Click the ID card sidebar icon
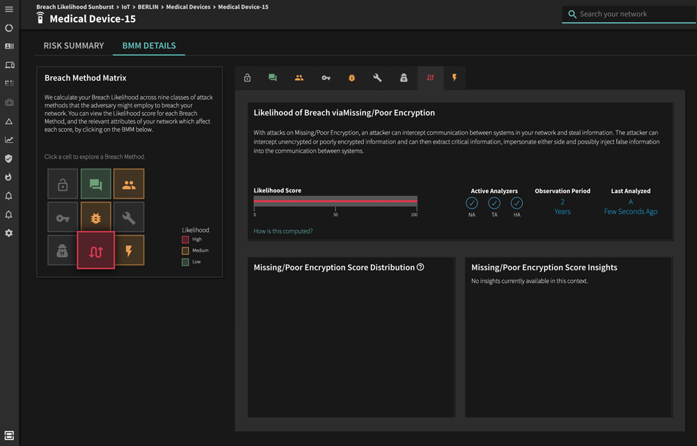The width and height of the screenshot is (697, 446). (x=9, y=46)
